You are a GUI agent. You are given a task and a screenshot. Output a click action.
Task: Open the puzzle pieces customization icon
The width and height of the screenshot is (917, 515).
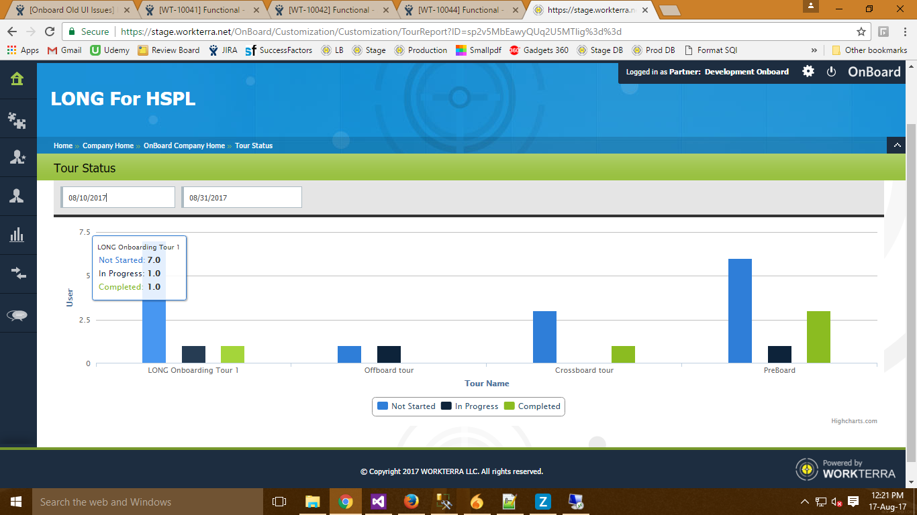click(17, 119)
